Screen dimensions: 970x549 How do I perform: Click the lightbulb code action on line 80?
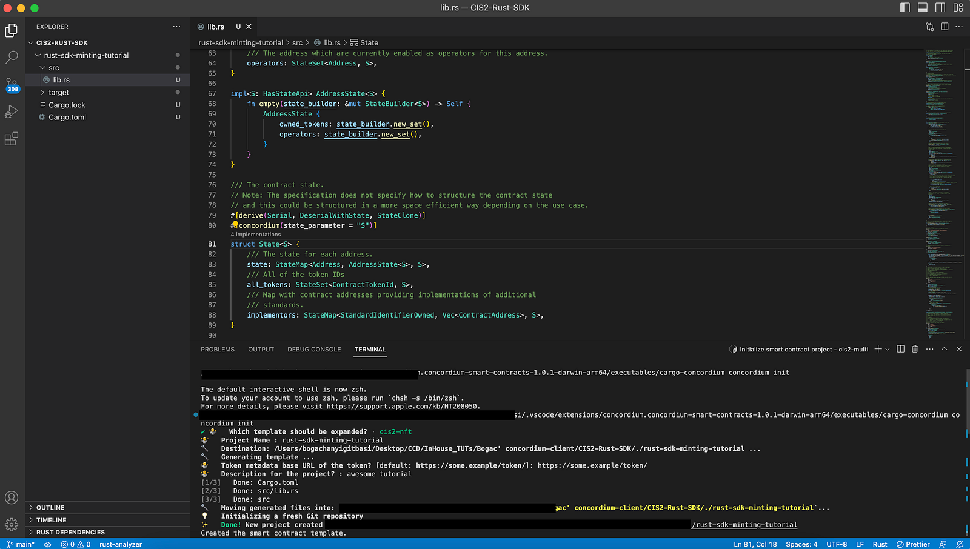click(x=235, y=224)
